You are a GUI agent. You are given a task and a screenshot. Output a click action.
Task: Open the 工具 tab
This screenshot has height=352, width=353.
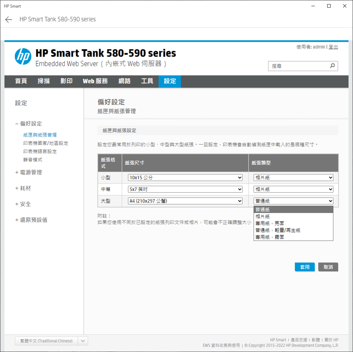click(x=147, y=81)
